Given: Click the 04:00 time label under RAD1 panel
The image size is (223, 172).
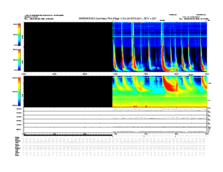Looking at the screenshot, I should (x=54, y=74).
